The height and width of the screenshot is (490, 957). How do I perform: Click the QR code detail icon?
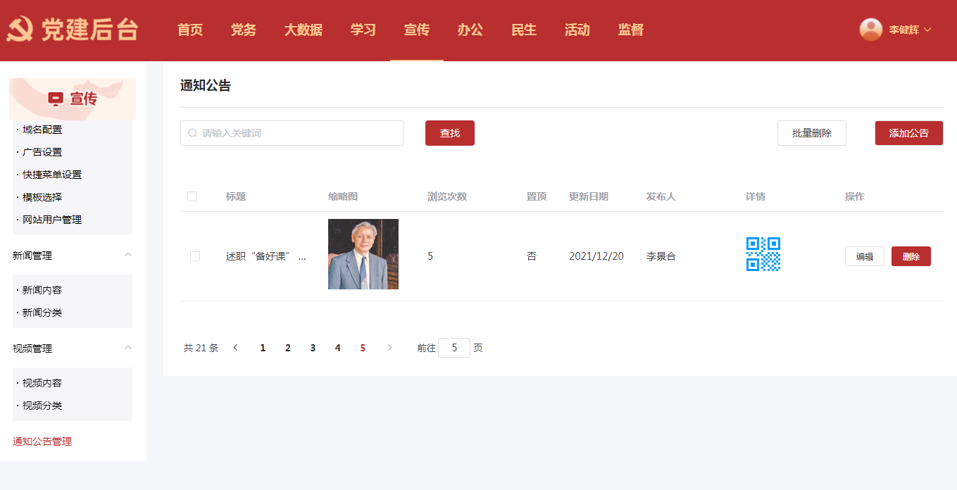click(x=763, y=254)
